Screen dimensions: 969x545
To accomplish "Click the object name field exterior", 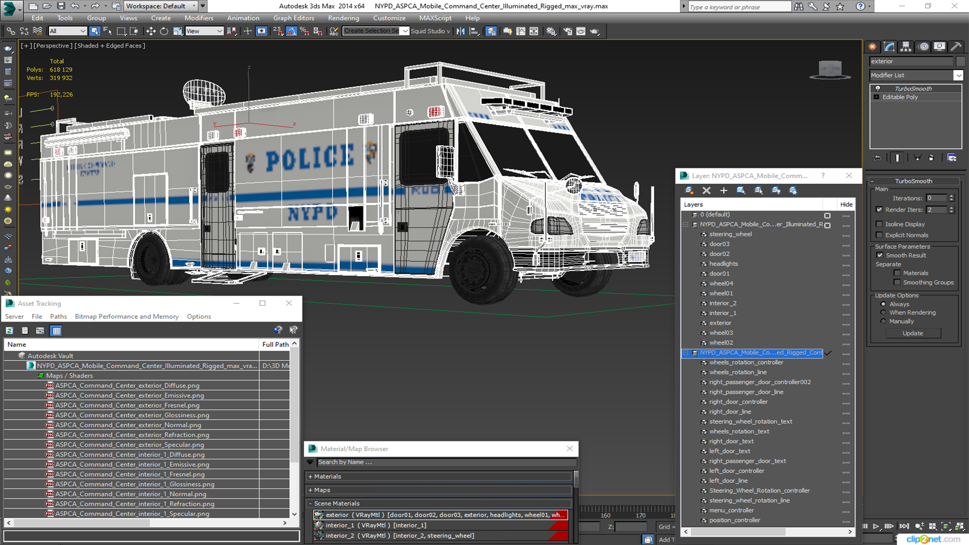I will pos(911,62).
